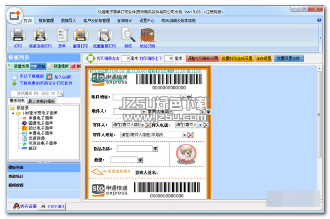Click the green print offset diamond icon
Image resolution: width=330 pixels, height=219 pixels.
90,58
